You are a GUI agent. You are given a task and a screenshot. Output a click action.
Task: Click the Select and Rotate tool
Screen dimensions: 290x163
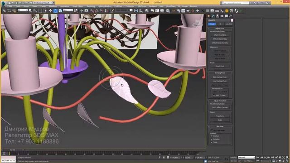pos(55,11)
